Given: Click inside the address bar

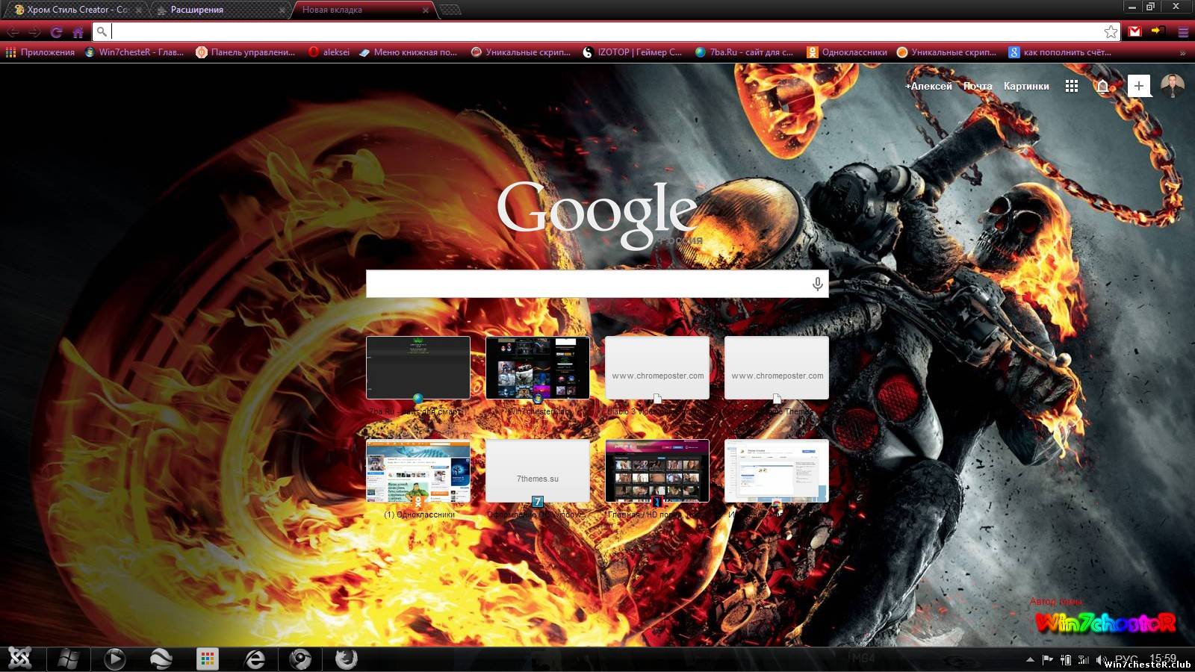Looking at the screenshot, I should [606, 31].
